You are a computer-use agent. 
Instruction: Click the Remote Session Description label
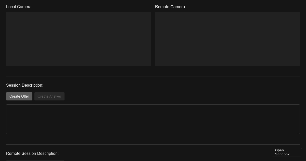point(32,153)
